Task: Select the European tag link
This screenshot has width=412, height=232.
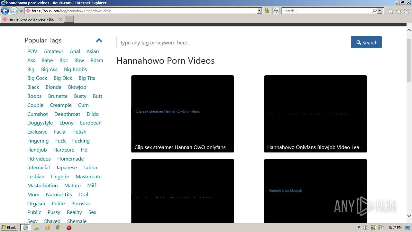Action: point(91,123)
